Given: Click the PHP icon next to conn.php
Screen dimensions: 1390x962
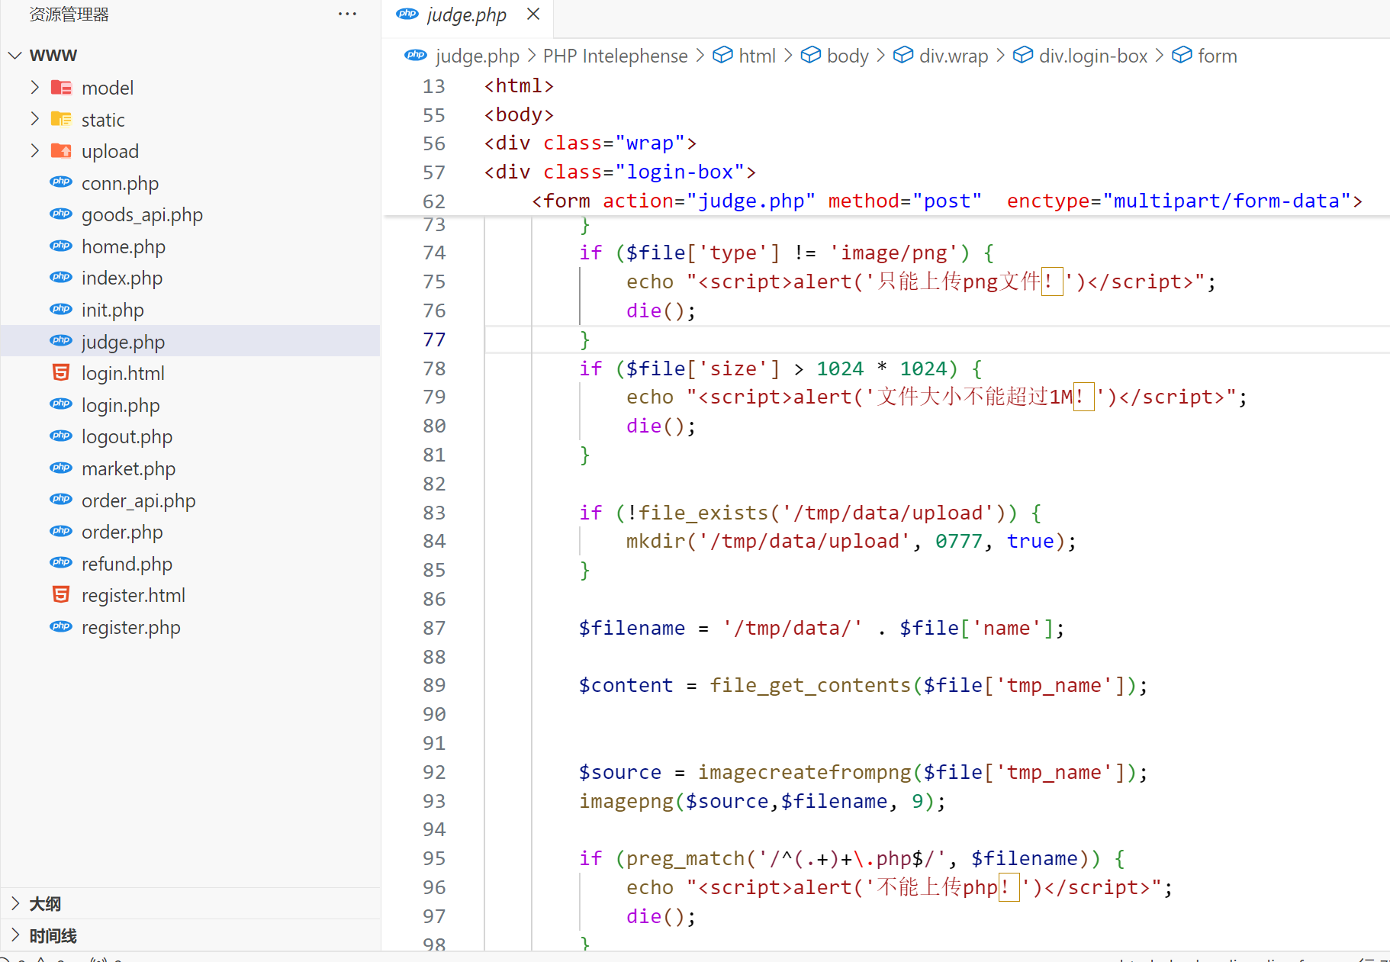Looking at the screenshot, I should [x=61, y=182].
